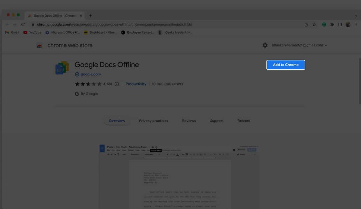Open the Chrome Web Store home logo
This screenshot has width=361, height=209.
[65, 45]
